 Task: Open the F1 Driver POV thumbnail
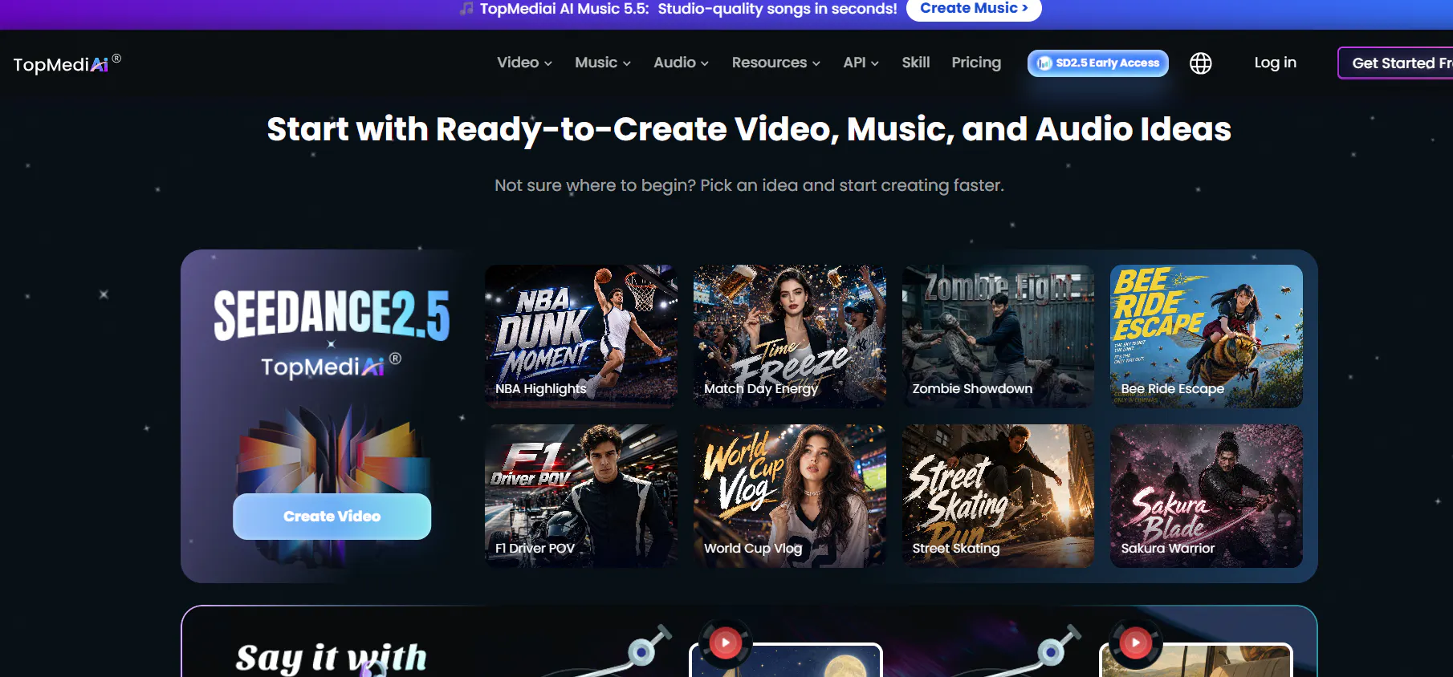[x=581, y=496]
